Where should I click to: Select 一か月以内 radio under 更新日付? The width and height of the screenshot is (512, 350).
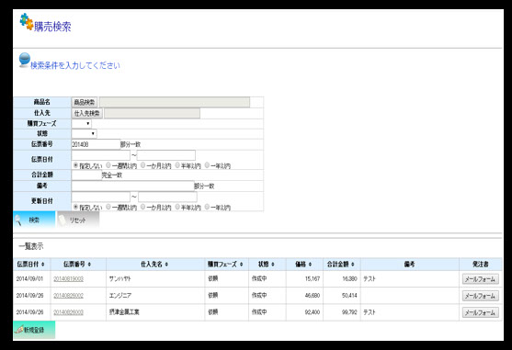pos(142,207)
